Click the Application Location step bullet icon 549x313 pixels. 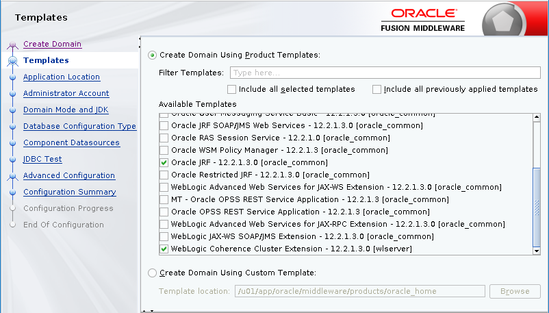tap(12, 77)
